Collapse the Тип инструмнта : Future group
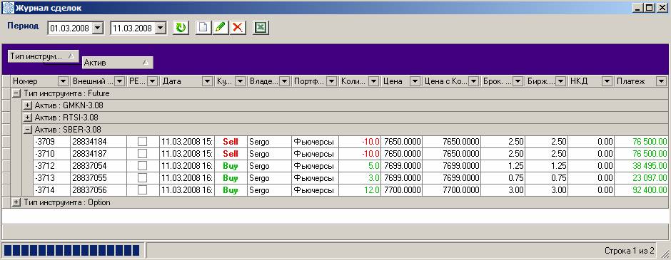Viewport: 671px width, 260px height. pos(16,93)
